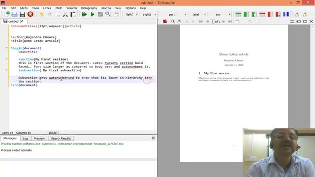Jump to next warning triangle icon
The height and width of the screenshot is (177, 315).
(305, 14)
